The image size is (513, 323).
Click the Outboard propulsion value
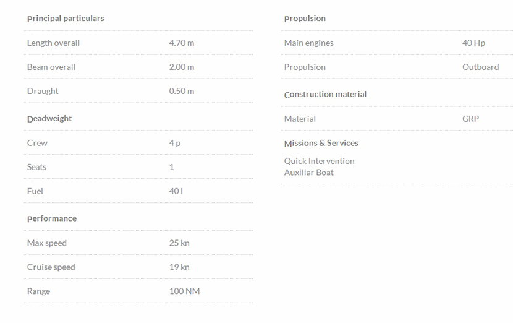[x=480, y=67]
